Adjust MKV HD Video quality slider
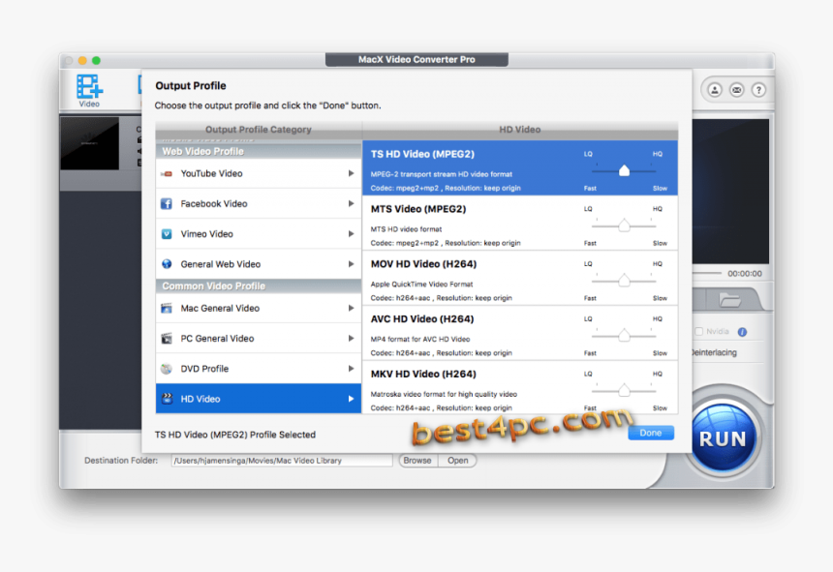The height and width of the screenshot is (572, 833). click(x=624, y=391)
